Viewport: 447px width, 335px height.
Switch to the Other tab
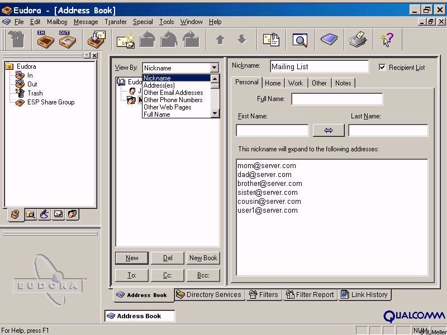point(319,83)
